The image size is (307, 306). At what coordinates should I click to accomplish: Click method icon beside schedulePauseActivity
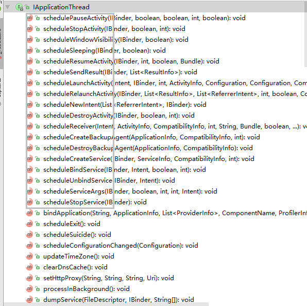click(29, 18)
